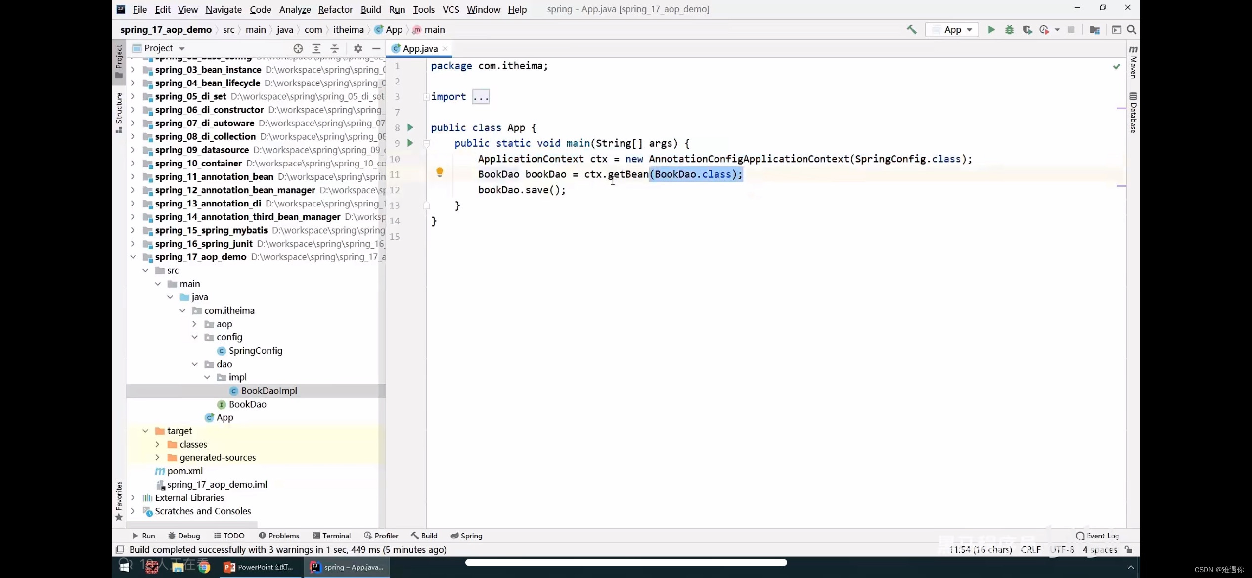The height and width of the screenshot is (578, 1252).
Task: Open the Spring tool window
Action: 466,536
